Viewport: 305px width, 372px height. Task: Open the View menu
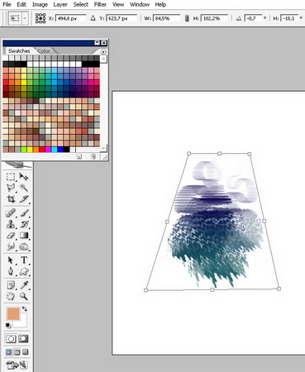tap(118, 4)
